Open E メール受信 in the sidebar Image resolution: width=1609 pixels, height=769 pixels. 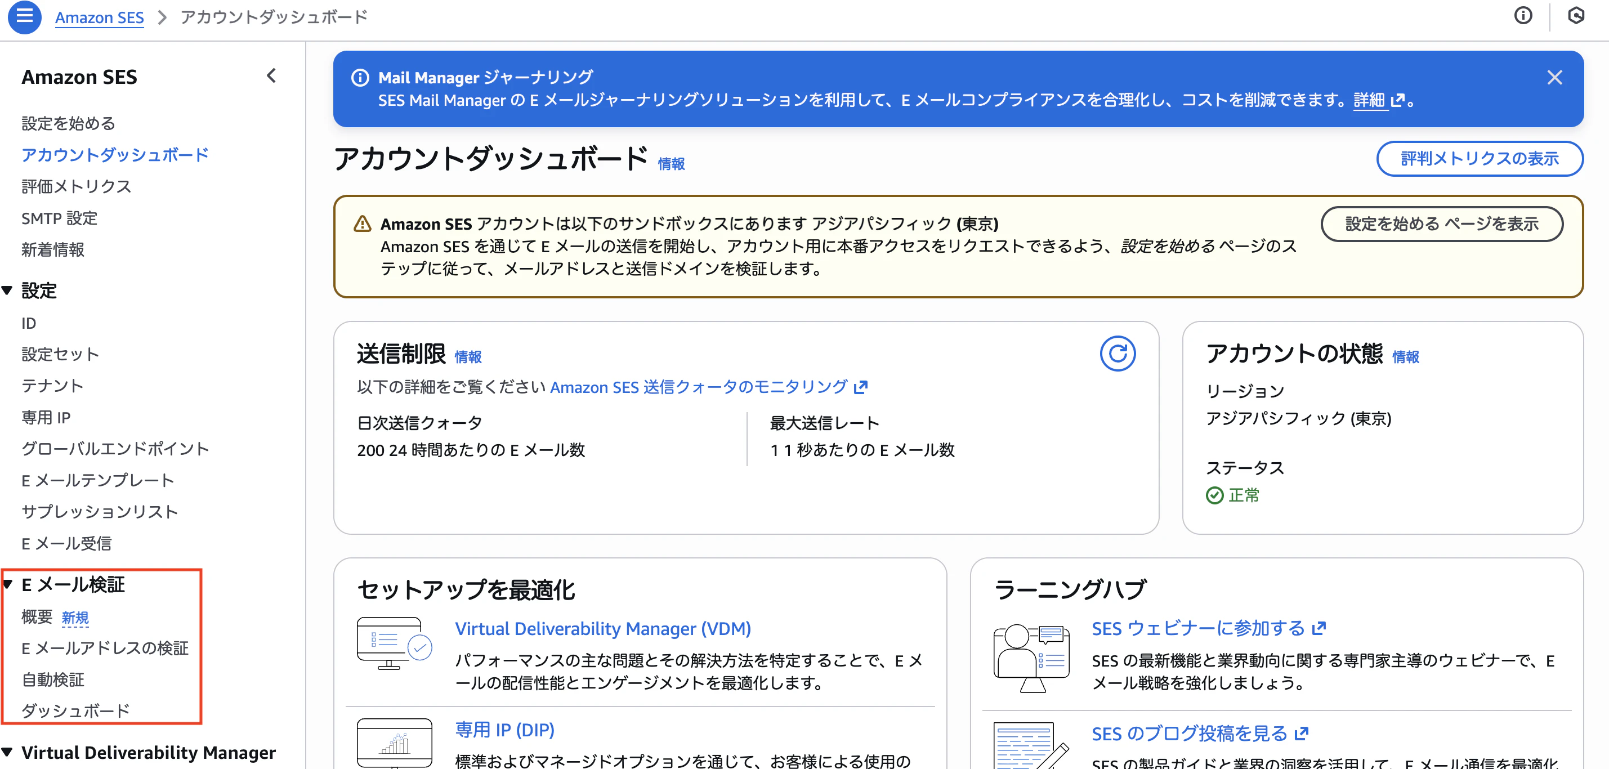pyautogui.click(x=66, y=543)
